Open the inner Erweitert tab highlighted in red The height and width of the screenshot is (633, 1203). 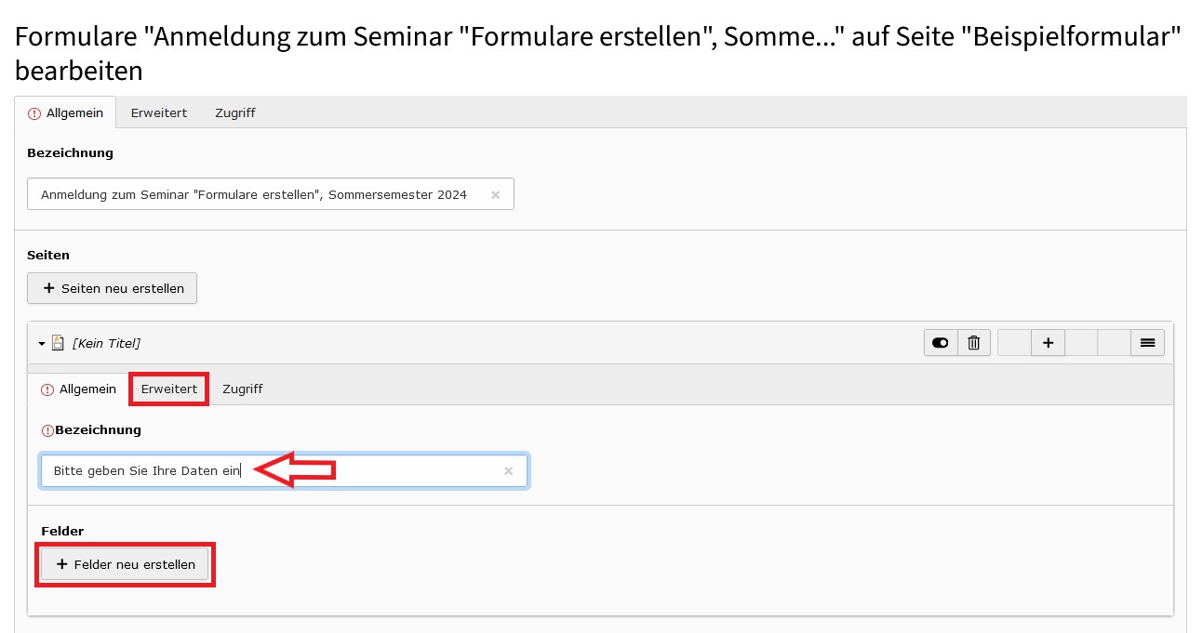pyautogui.click(x=169, y=389)
